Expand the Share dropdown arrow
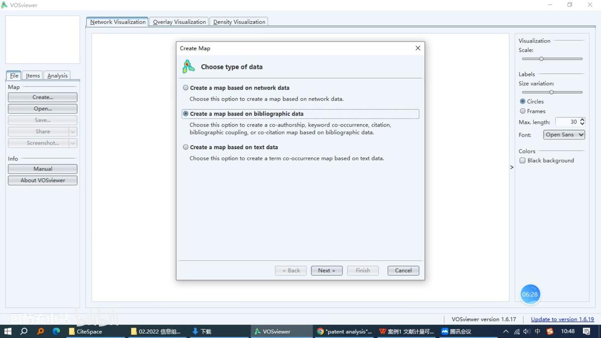 point(73,131)
